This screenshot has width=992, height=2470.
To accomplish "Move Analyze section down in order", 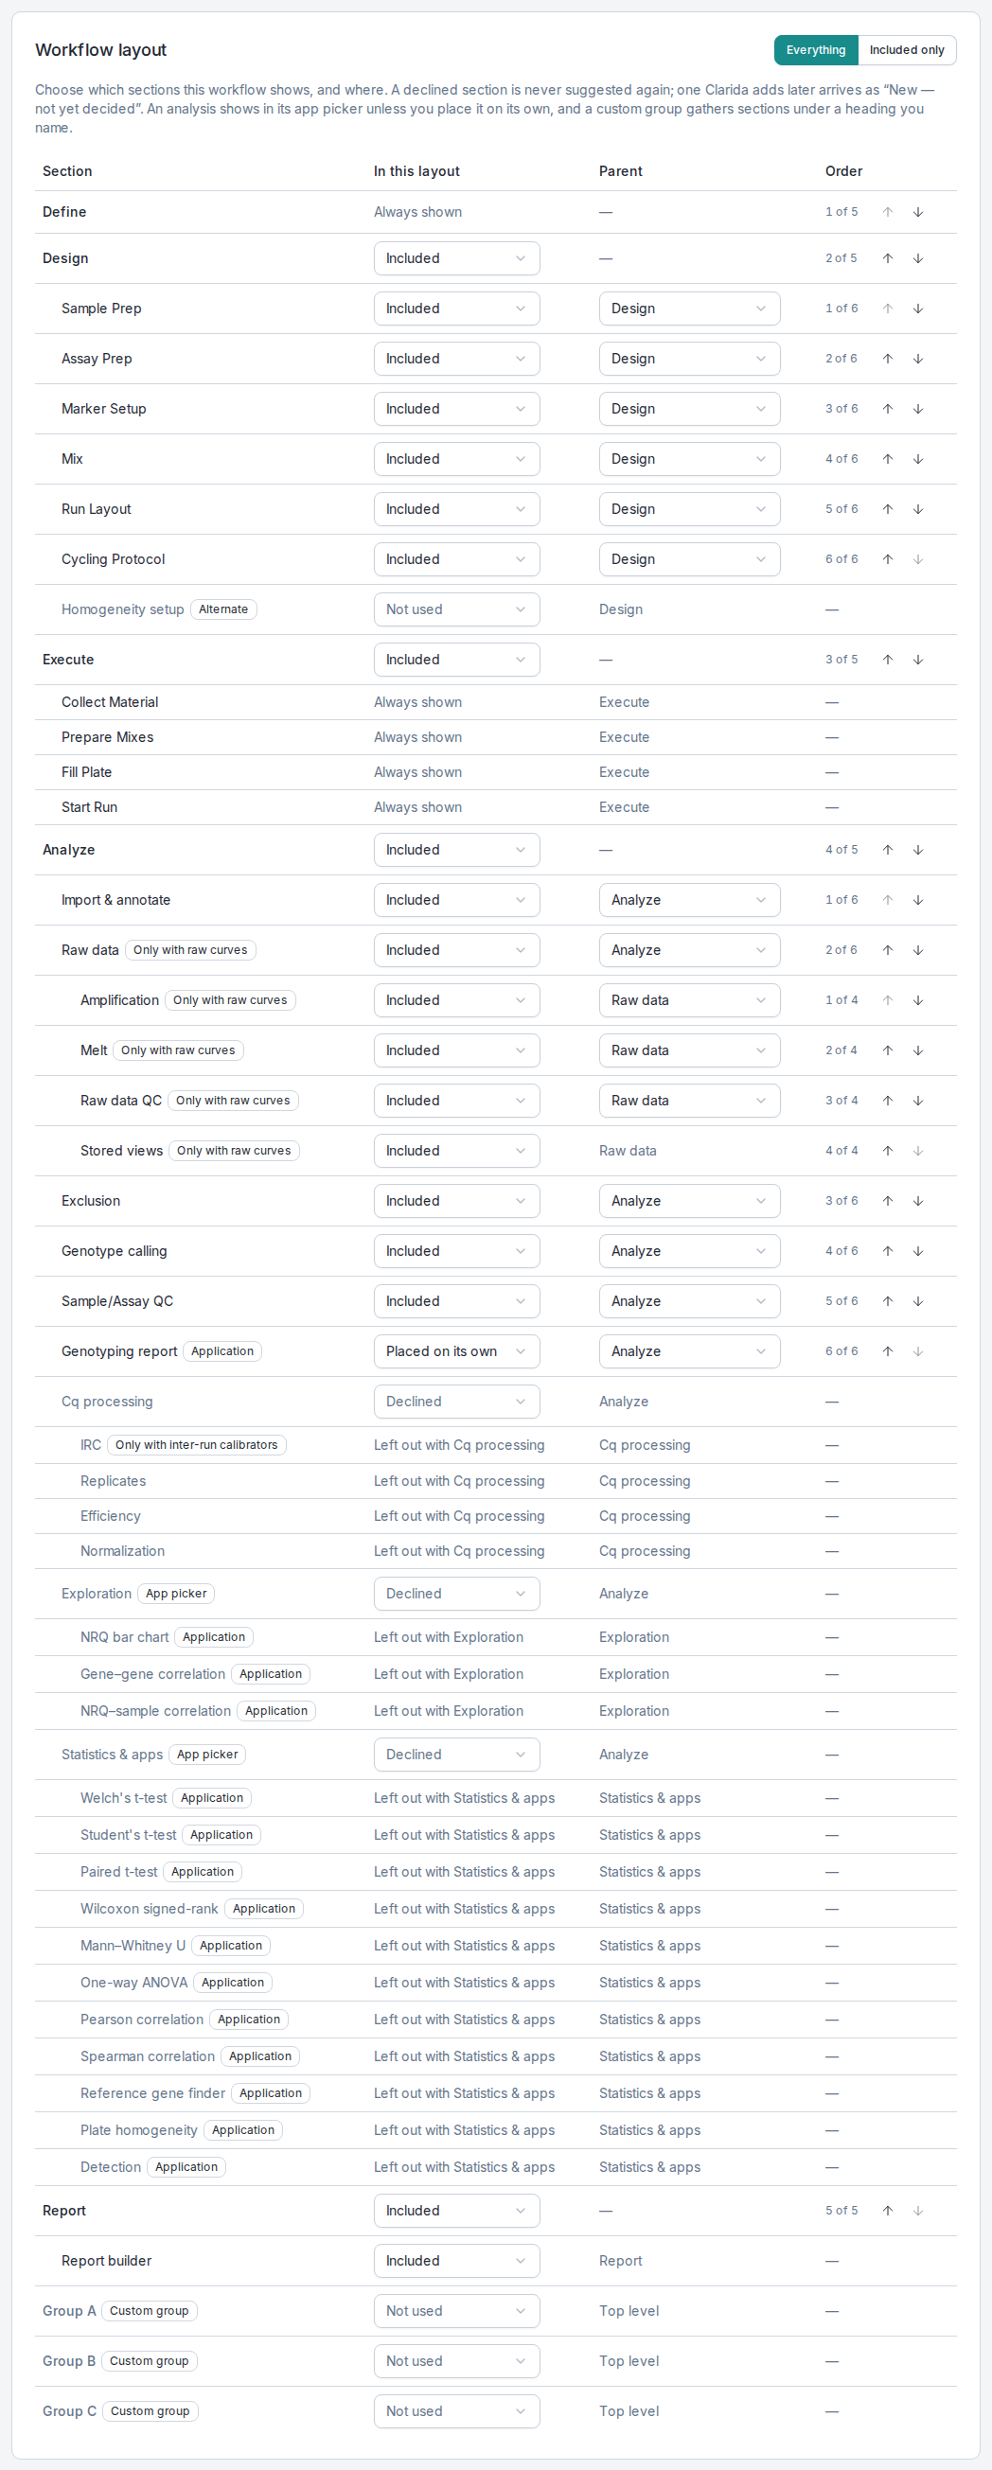I will point(917,850).
